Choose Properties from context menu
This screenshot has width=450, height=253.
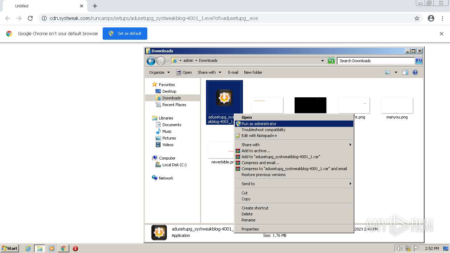point(294,229)
